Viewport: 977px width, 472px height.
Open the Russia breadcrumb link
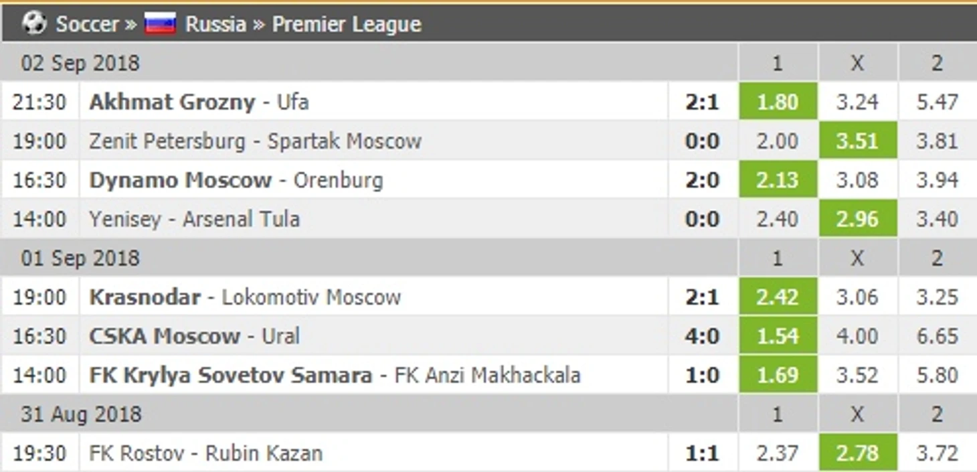pos(215,24)
